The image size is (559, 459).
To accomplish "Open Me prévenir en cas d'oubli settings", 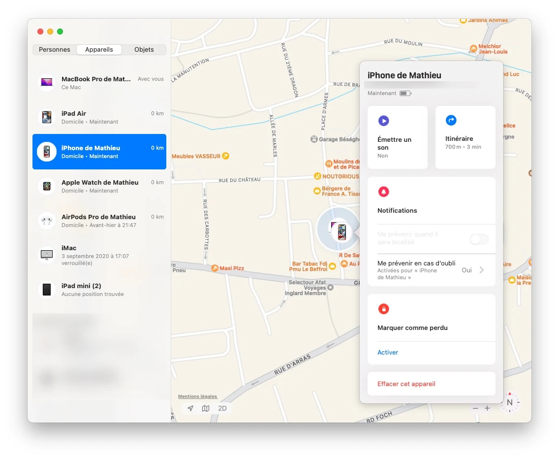I will (x=432, y=270).
